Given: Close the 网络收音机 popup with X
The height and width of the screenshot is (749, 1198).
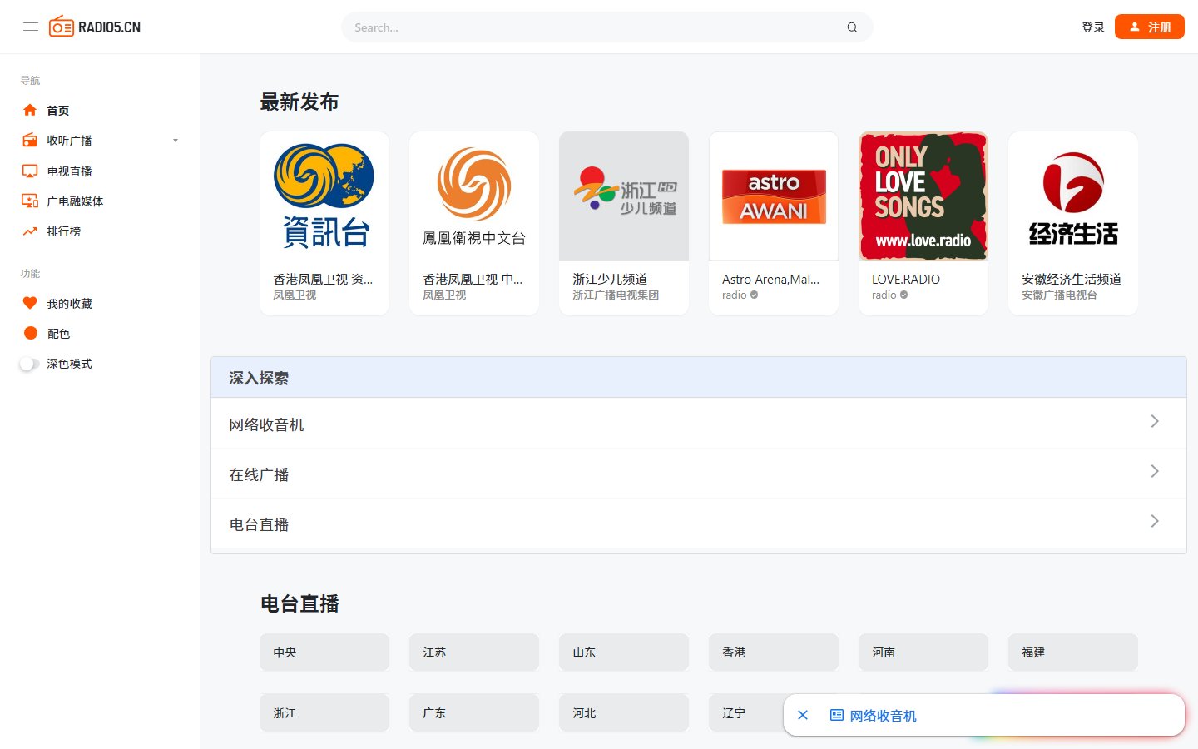Looking at the screenshot, I should [x=803, y=715].
